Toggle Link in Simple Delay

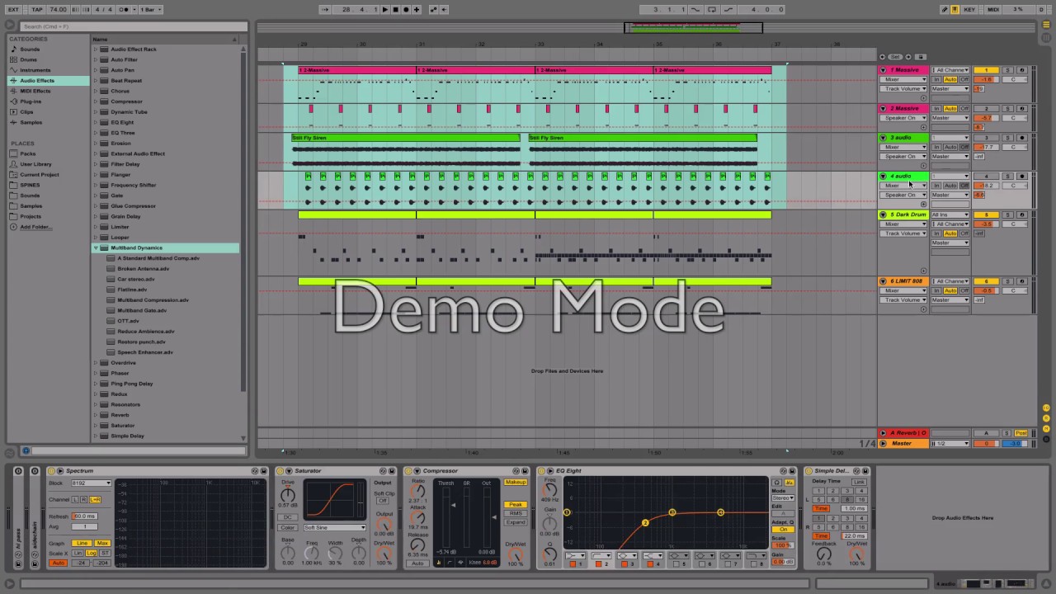pyautogui.click(x=859, y=482)
